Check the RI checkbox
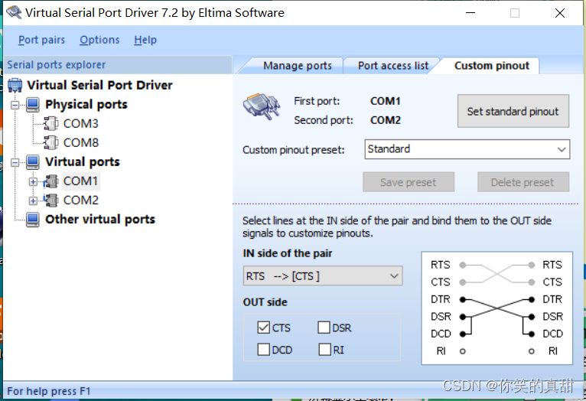Screen dimensions: 586x401 click(324, 350)
